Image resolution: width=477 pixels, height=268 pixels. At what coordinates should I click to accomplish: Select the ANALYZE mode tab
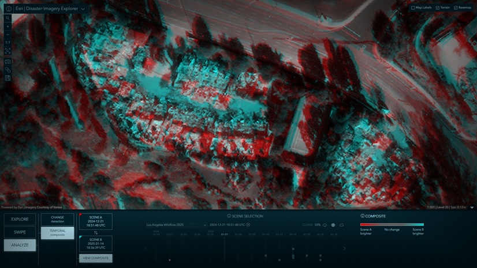click(20, 245)
